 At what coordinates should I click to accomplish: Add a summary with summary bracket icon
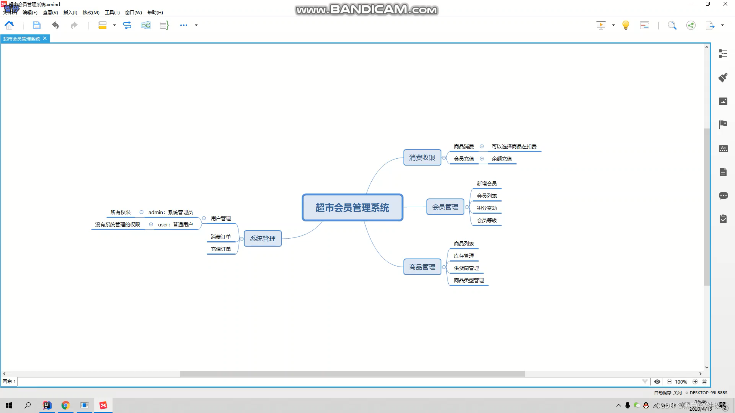[164, 25]
